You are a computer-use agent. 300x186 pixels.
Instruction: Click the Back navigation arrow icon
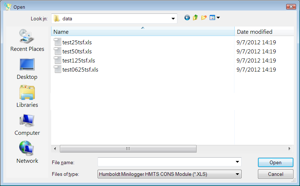tap(187, 18)
